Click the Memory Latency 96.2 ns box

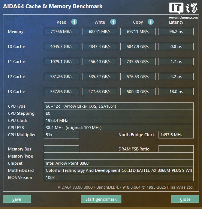click(x=176, y=32)
